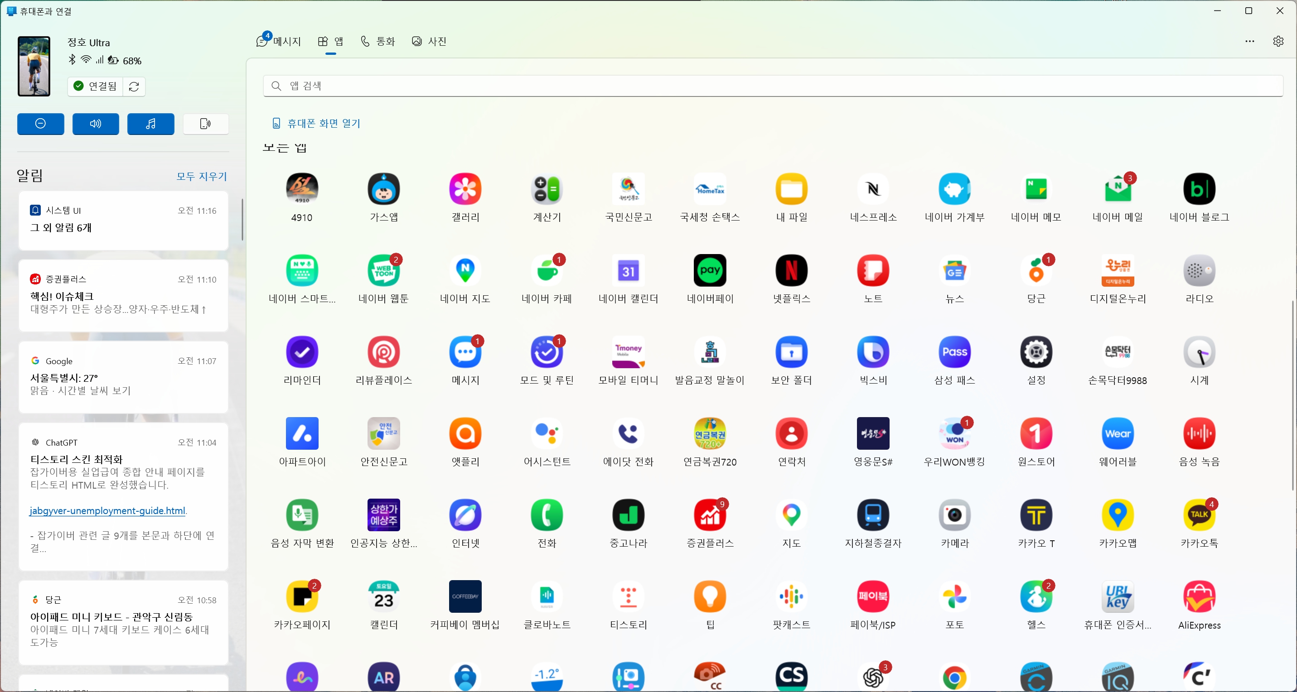Image resolution: width=1297 pixels, height=692 pixels.
Task: Switch to the 메시지 tab
Action: [x=278, y=41]
